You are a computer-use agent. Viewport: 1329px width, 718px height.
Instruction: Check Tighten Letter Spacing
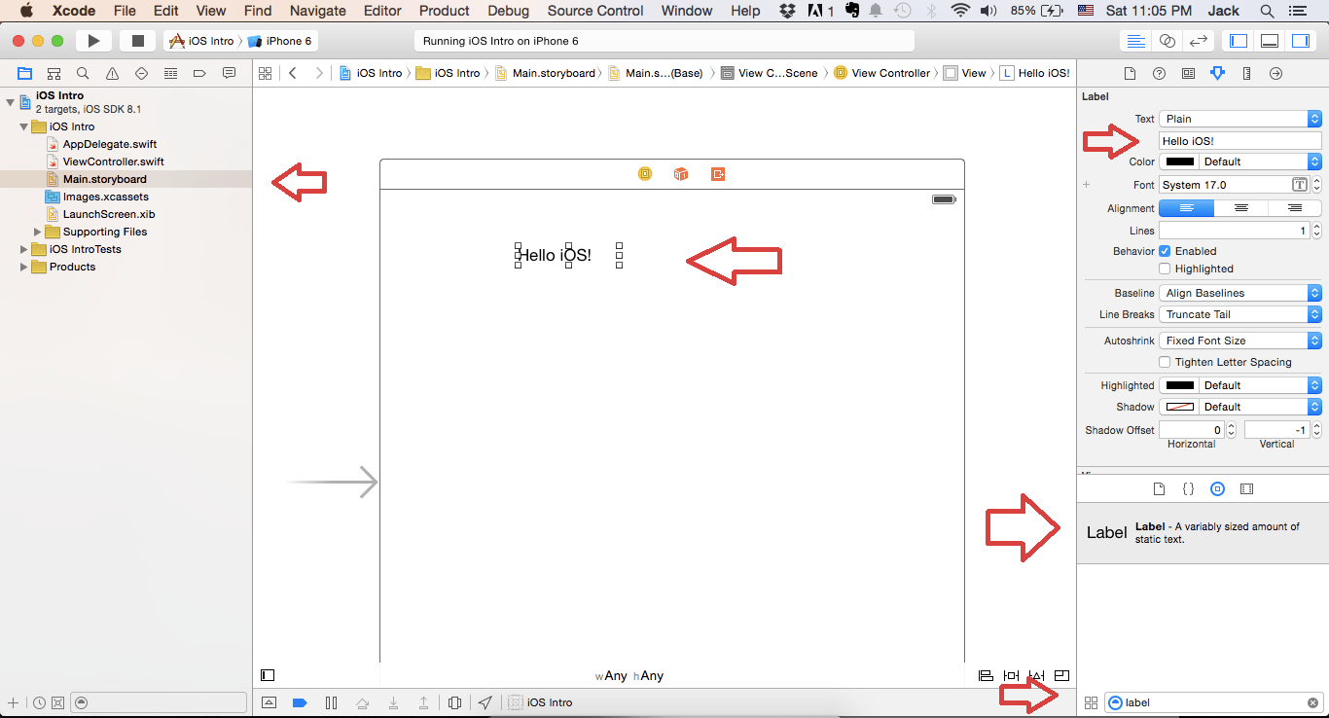point(1165,362)
